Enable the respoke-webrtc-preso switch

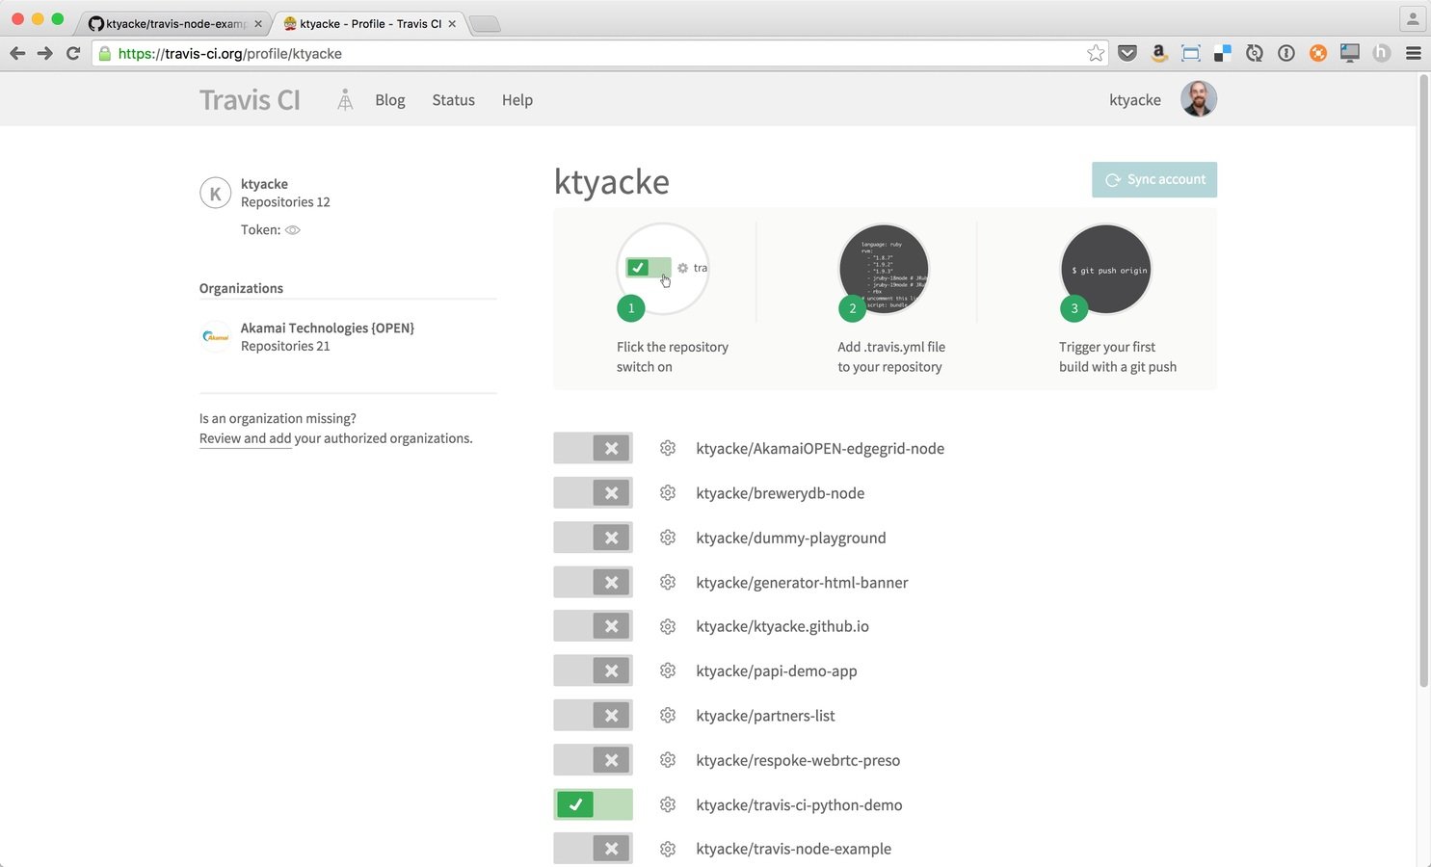pos(593,759)
